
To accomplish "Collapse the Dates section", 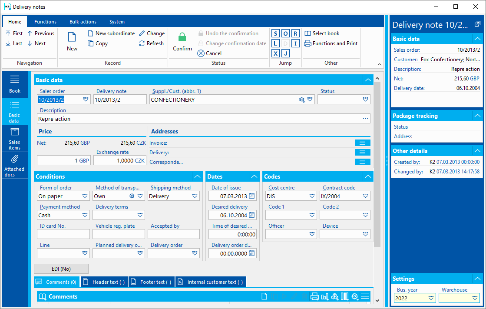I will point(254,176).
